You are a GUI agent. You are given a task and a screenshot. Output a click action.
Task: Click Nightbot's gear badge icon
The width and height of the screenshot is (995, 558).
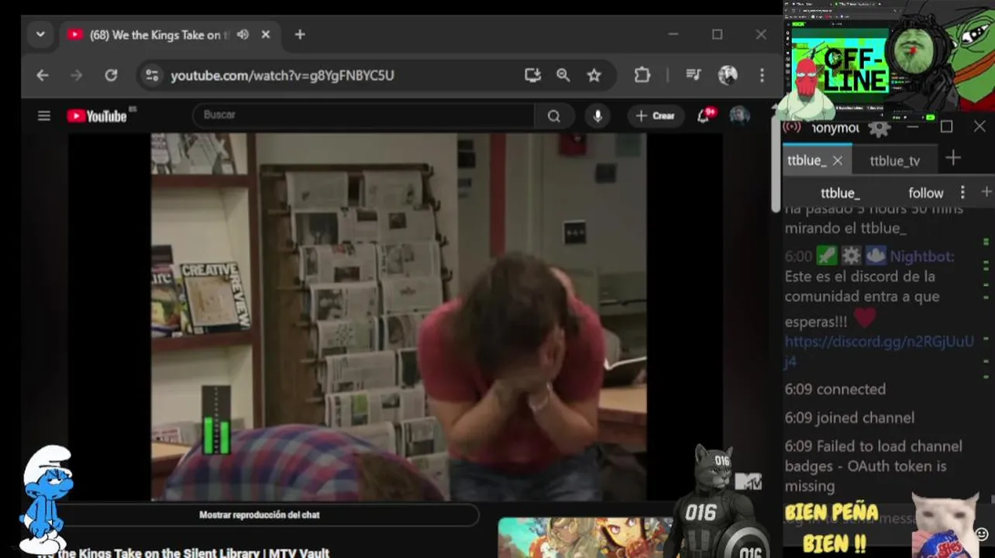click(x=851, y=257)
